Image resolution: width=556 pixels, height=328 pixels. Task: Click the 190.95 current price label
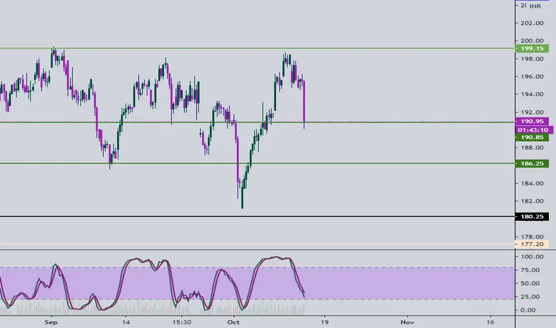click(532, 121)
